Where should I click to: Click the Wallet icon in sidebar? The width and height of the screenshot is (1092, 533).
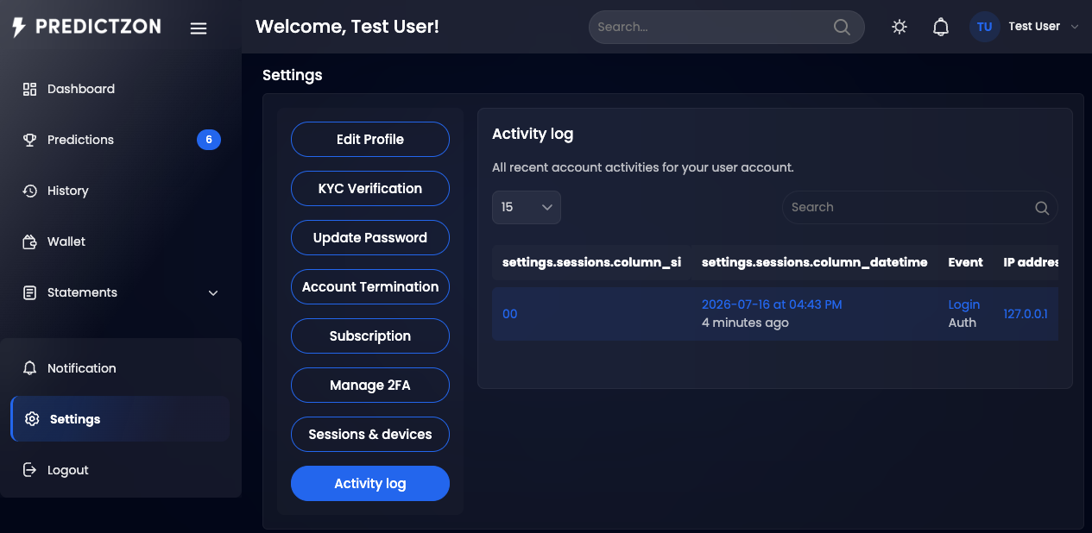click(x=30, y=241)
